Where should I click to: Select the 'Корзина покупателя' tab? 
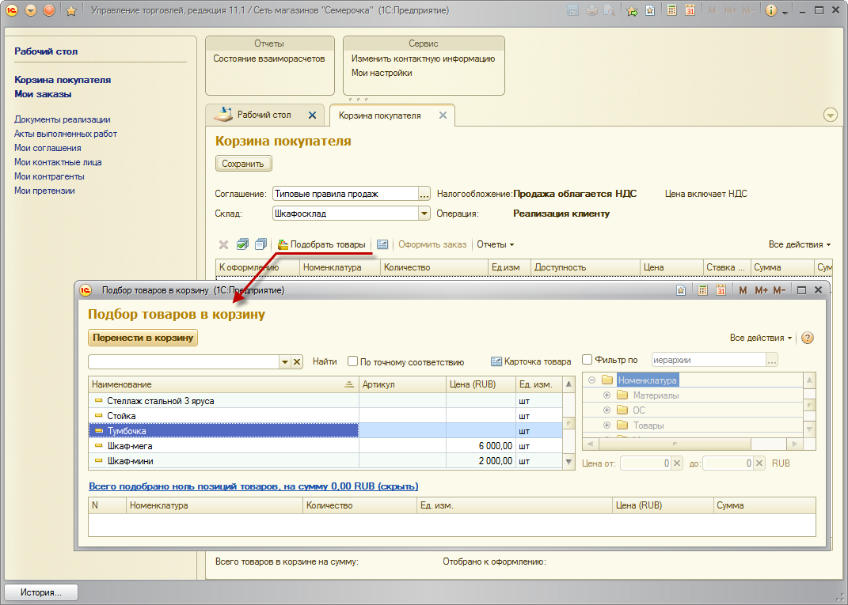click(x=392, y=115)
